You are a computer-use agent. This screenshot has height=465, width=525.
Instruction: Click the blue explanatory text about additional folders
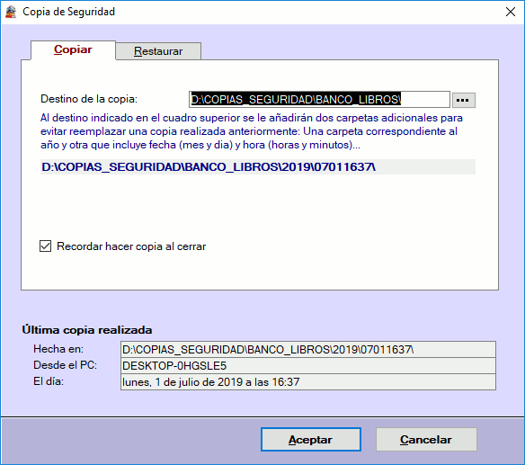click(252, 131)
